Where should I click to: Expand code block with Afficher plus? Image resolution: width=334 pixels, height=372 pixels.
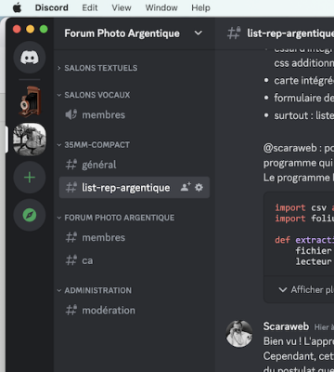click(305, 289)
